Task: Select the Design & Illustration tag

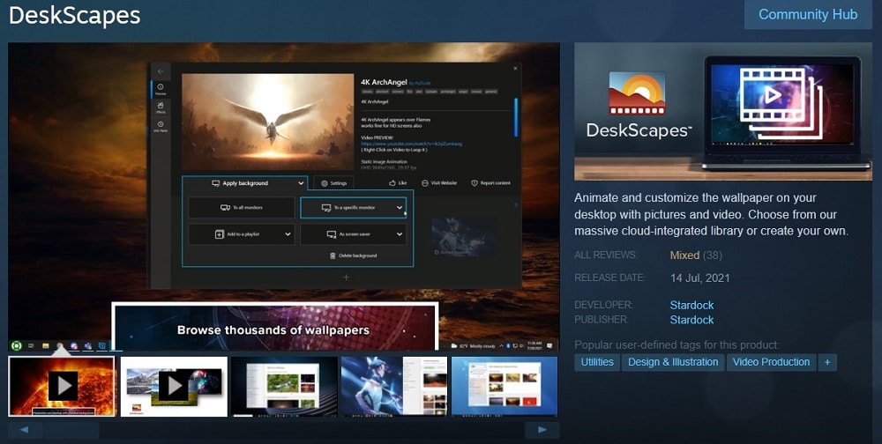Action: pyautogui.click(x=673, y=362)
